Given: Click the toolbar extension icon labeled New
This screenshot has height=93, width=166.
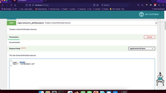Looking at the screenshot, I should pyautogui.click(x=155, y=5).
